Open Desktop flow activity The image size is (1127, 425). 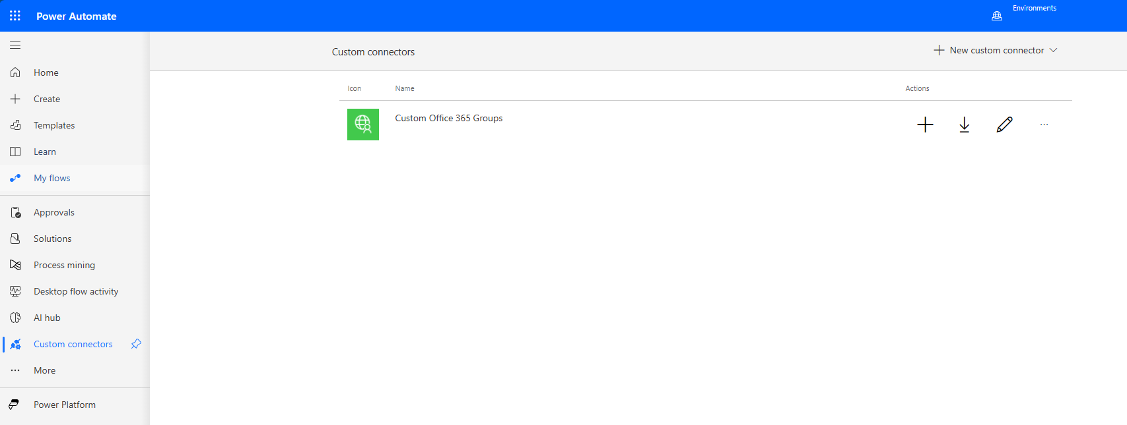tap(75, 291)
